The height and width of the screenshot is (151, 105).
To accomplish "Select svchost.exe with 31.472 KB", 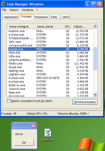I will (x=49, y=35).
